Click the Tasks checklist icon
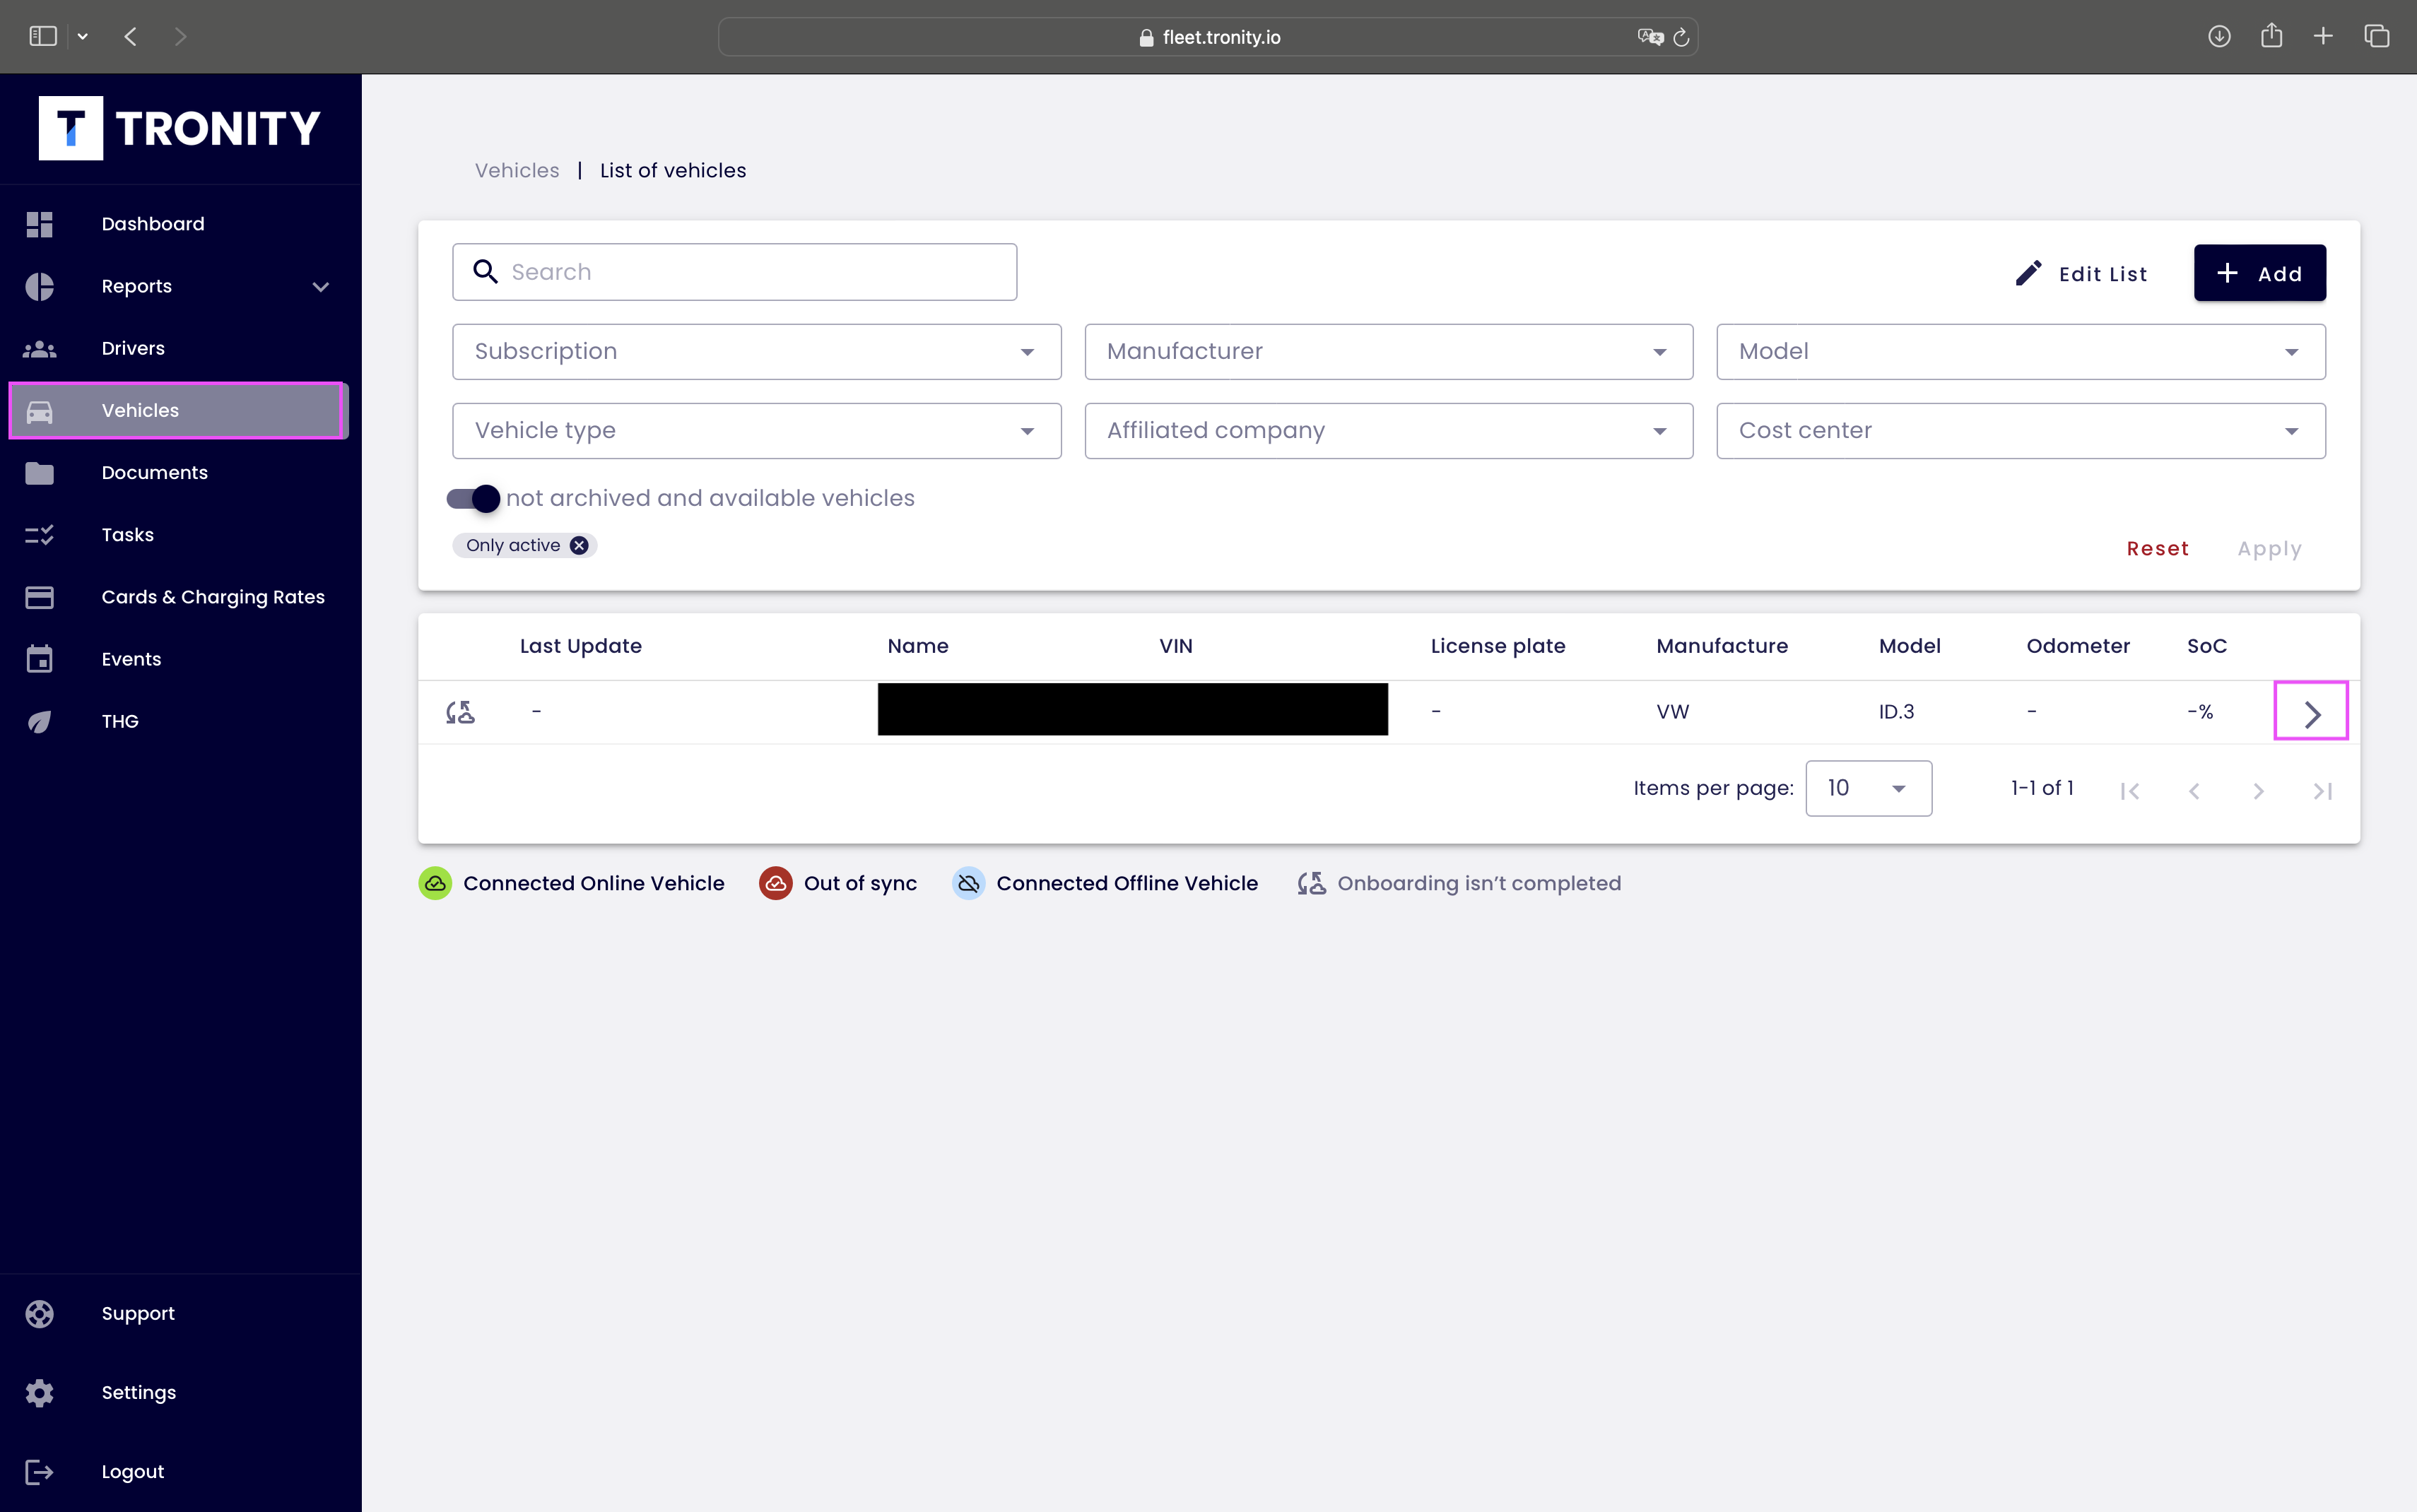This screenshot has height=1512, width=2417. (x=40, y=535)
